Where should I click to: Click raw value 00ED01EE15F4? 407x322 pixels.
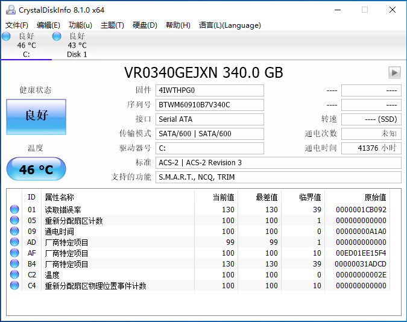click(x=361, y=253)
